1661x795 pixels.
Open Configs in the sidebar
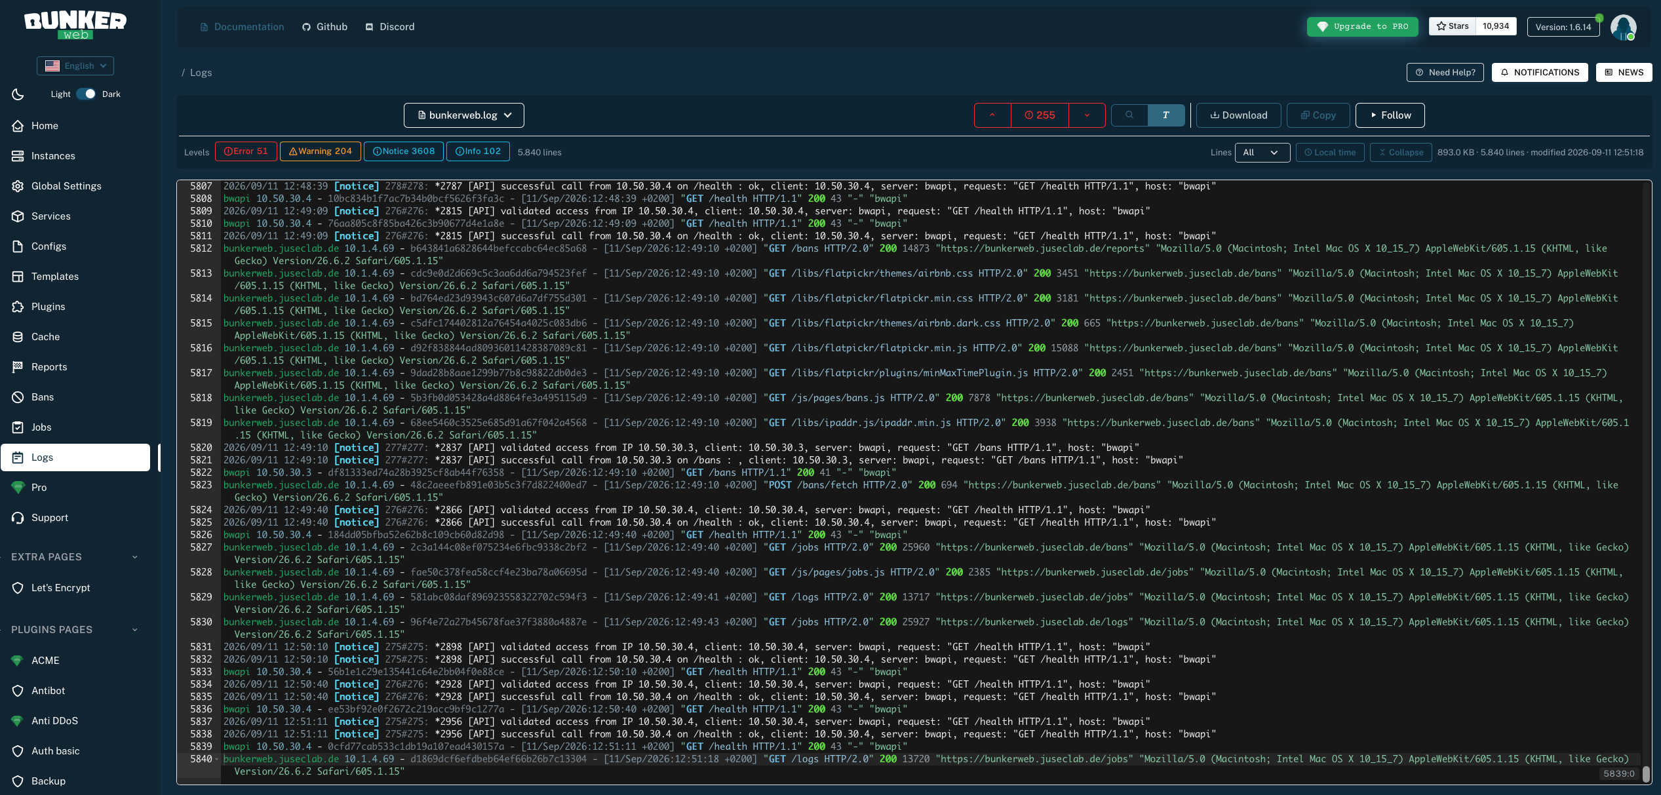pyautogui.click(x=75, y=246)
